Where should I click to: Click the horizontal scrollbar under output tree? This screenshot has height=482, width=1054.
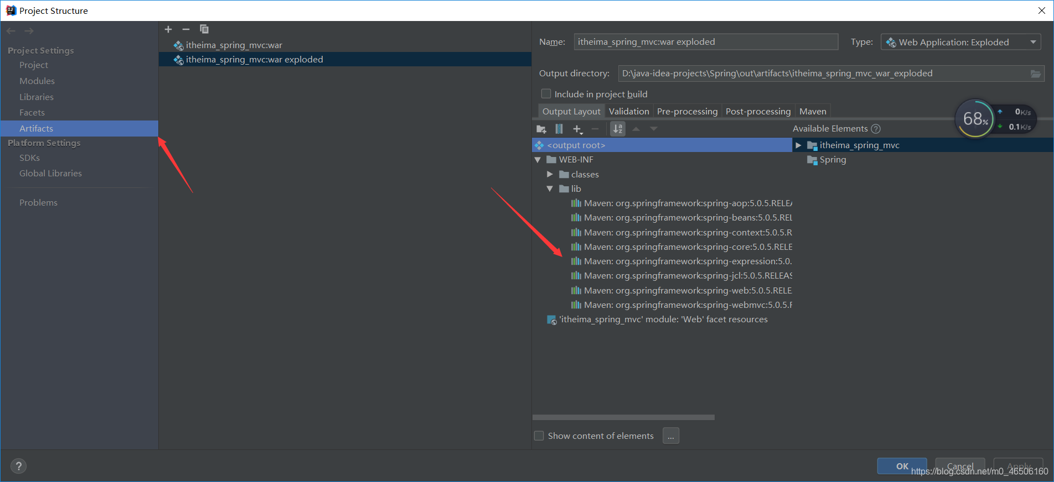point(623,417)
